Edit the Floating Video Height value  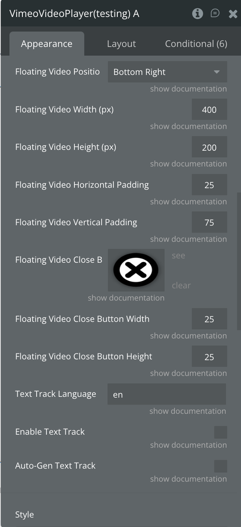point(209,148)
